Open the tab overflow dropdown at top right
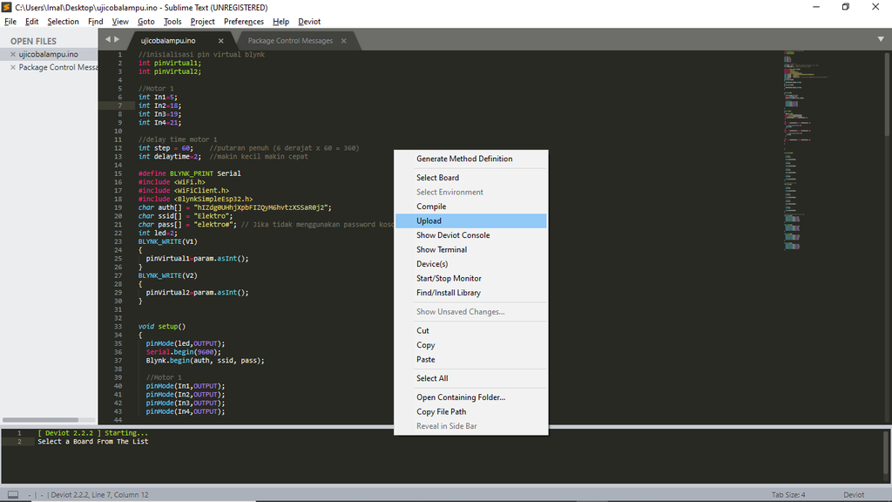The image size is (892, 502). (x=881, y=39)
